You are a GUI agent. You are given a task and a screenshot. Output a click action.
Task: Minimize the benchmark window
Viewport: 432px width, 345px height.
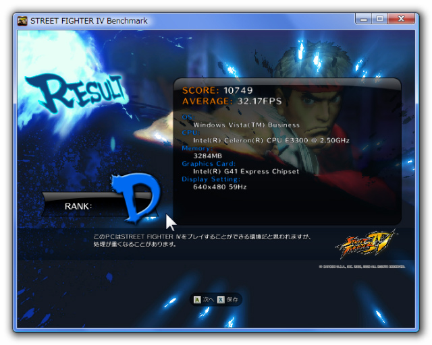364,19
